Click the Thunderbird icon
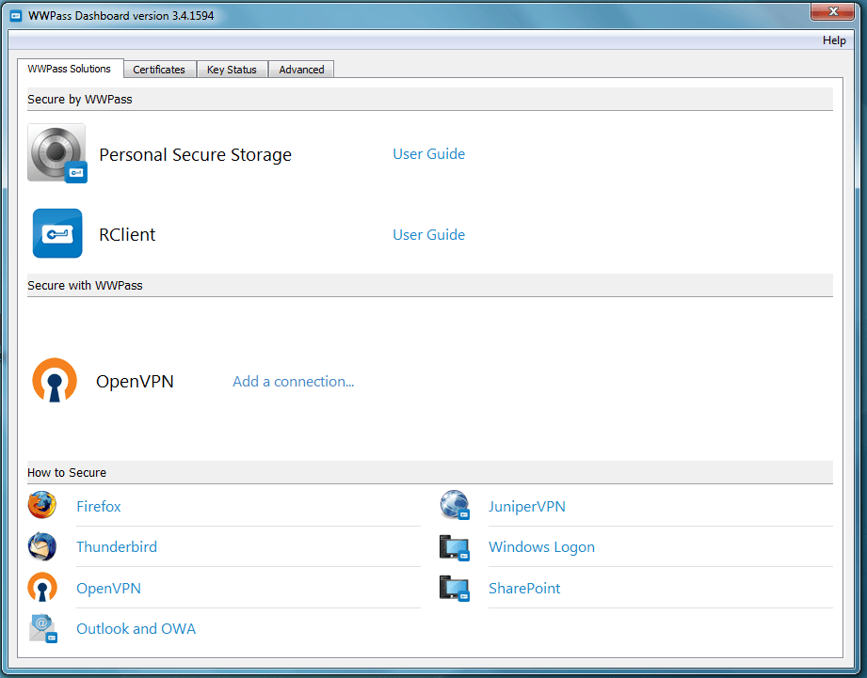The width and height of the screenshot is (867, 678). 41,546
